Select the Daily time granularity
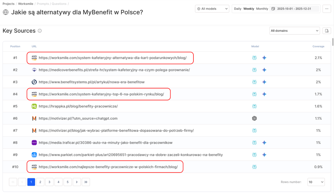 tap(238, 9)
